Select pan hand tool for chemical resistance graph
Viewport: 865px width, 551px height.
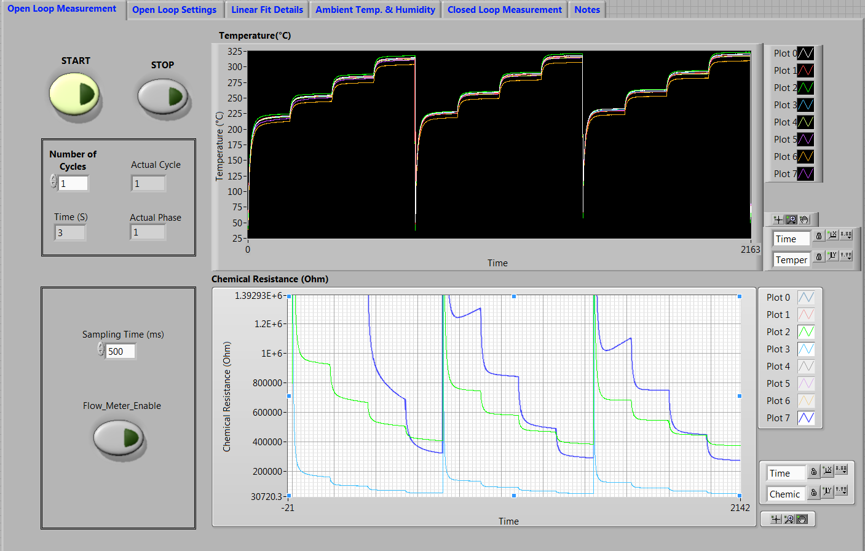[802, 520]
